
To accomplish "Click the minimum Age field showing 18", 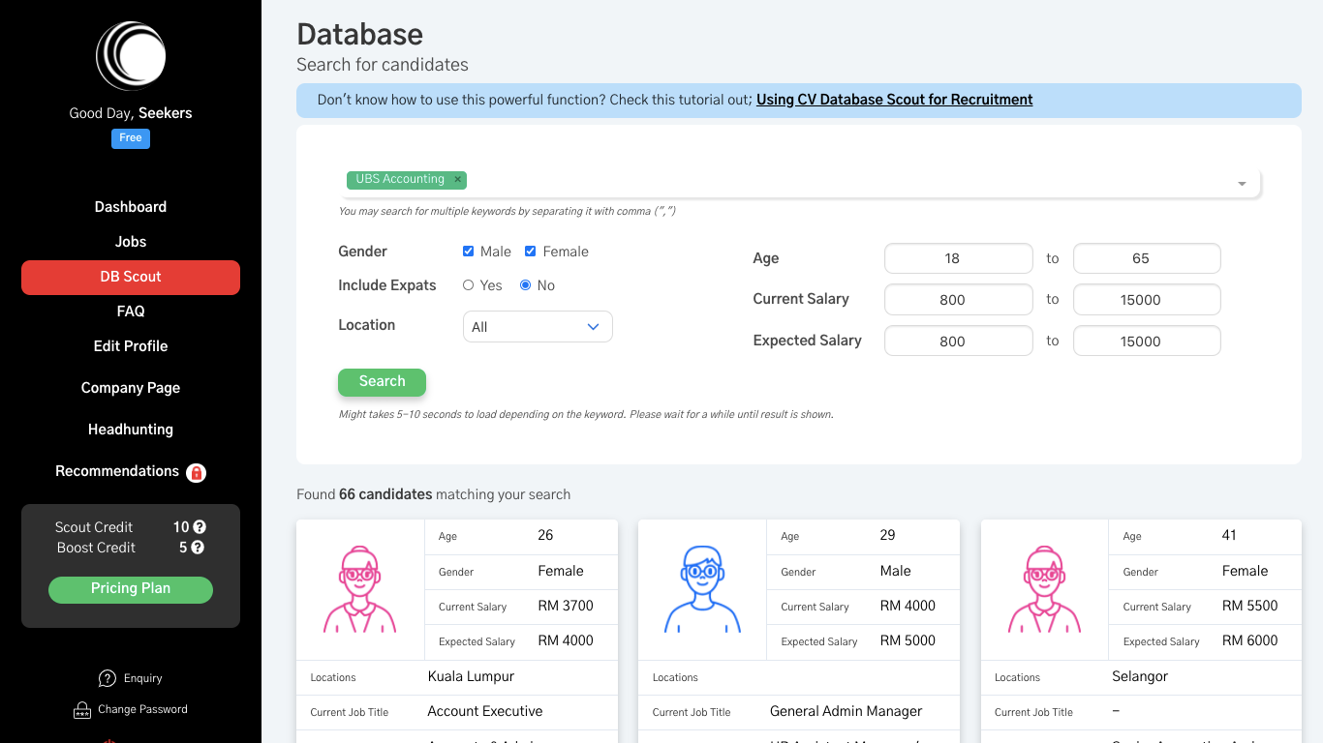I will click(959, 258).
